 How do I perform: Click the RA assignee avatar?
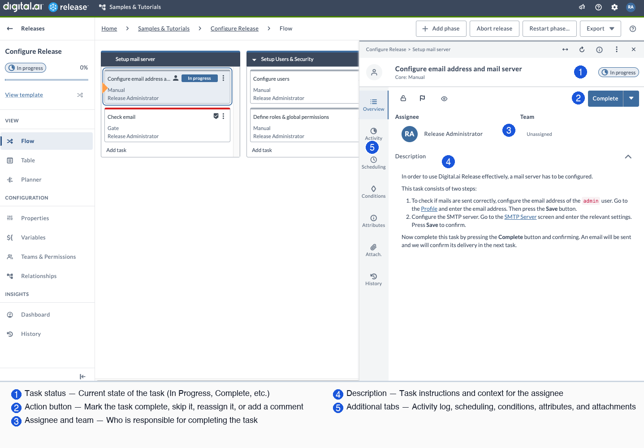409,134
